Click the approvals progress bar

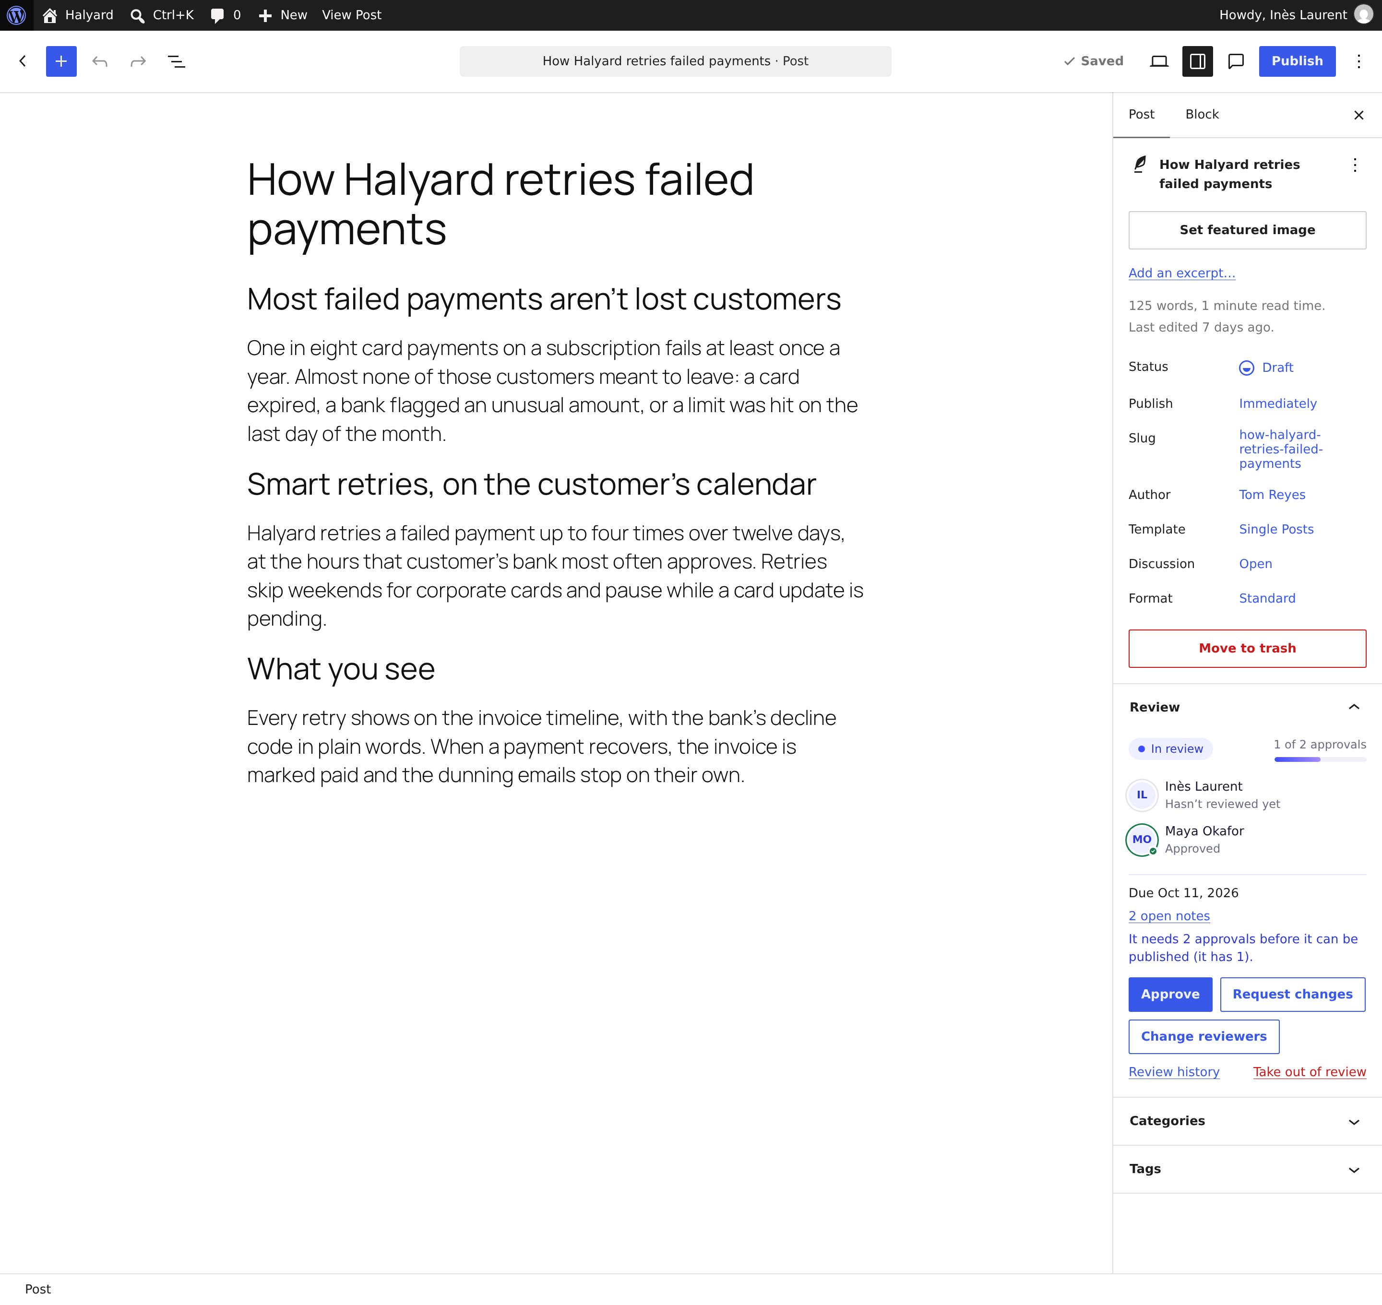[x=1320, y=759]
